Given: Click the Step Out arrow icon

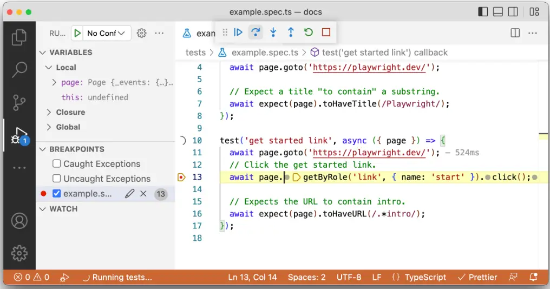Looking at the screenshot, I should pos(291,32).
